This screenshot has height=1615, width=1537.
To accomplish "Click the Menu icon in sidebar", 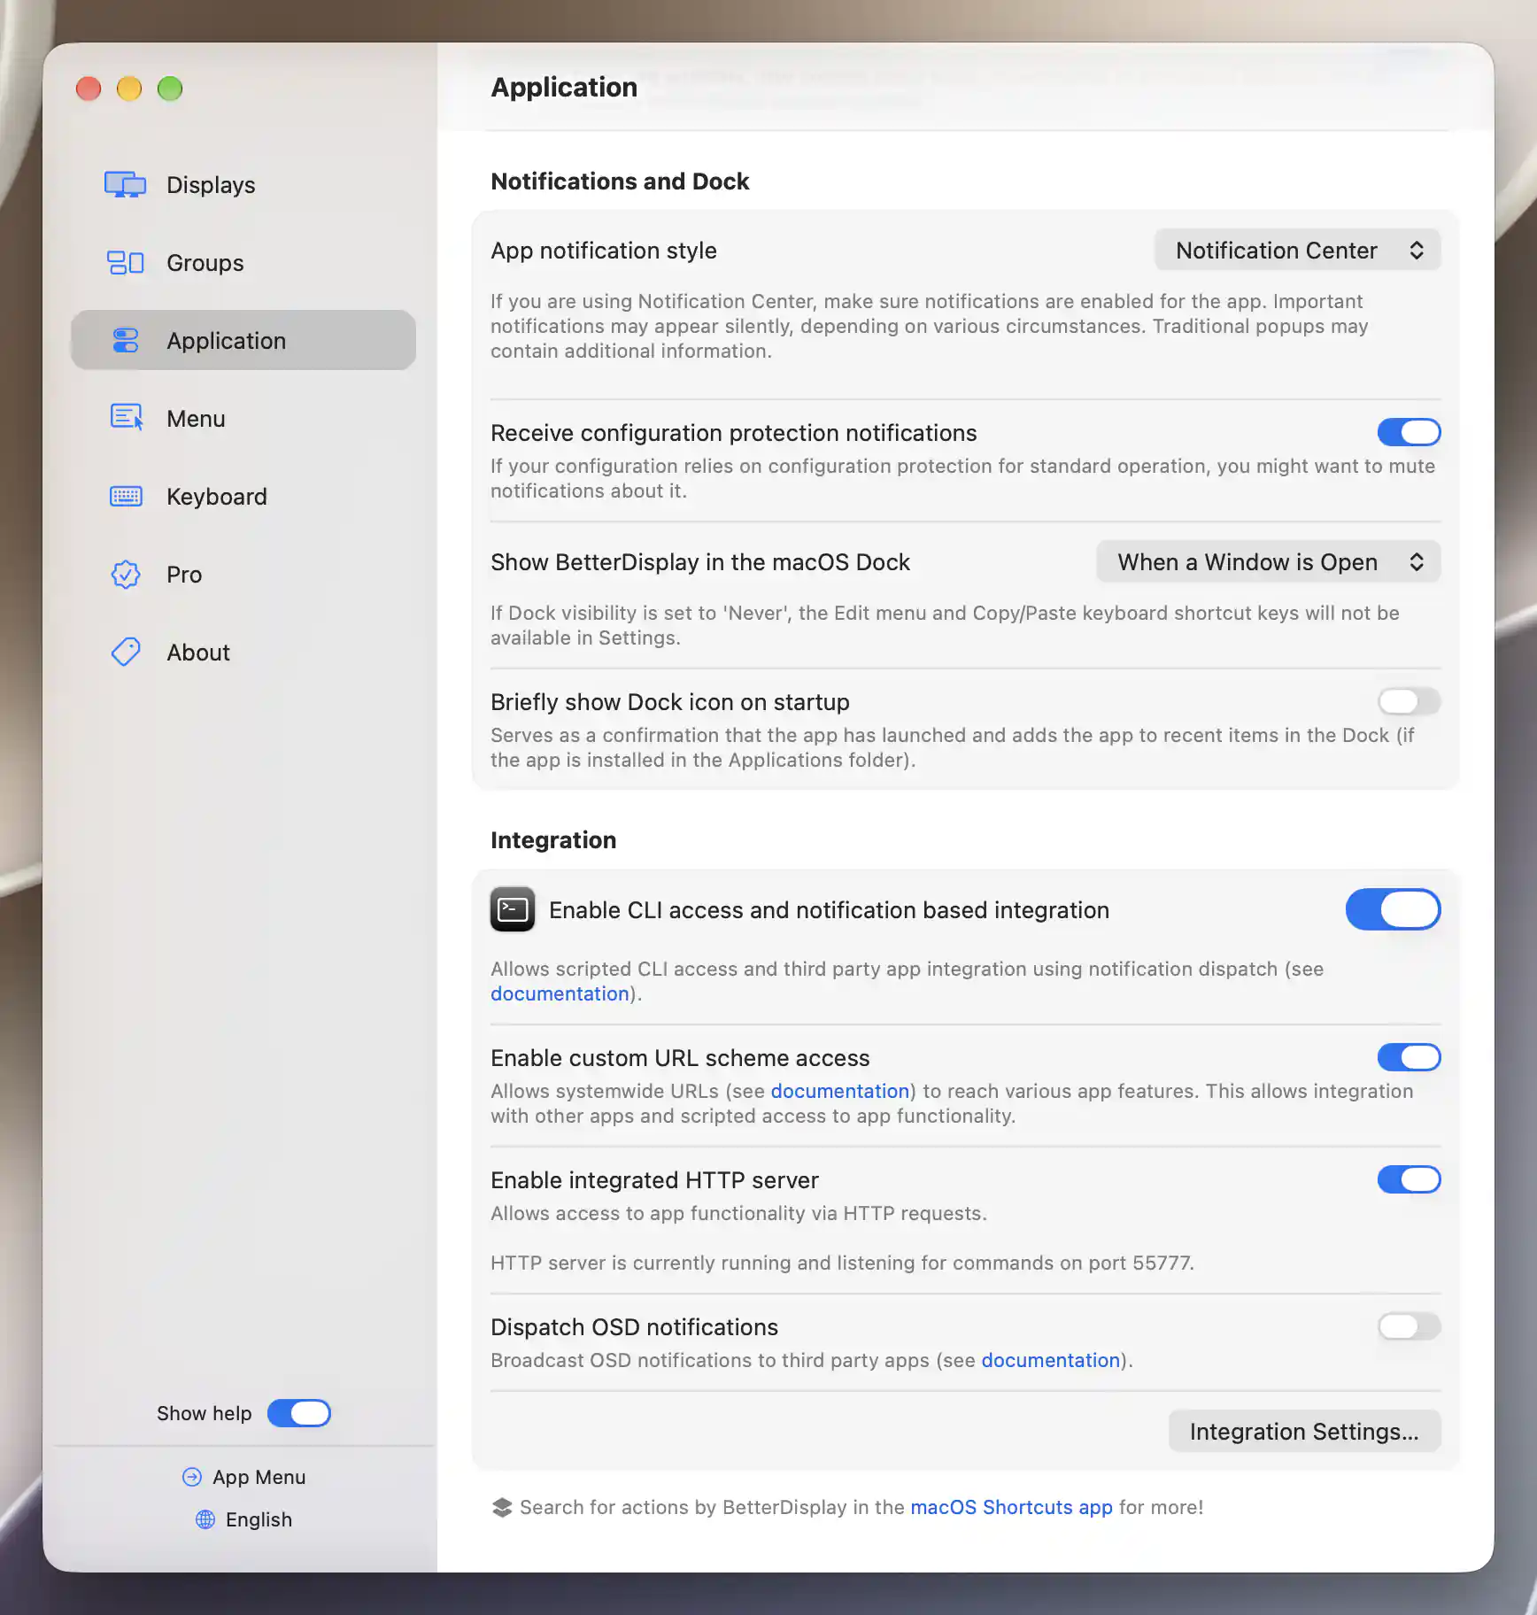I will (126, 417).
